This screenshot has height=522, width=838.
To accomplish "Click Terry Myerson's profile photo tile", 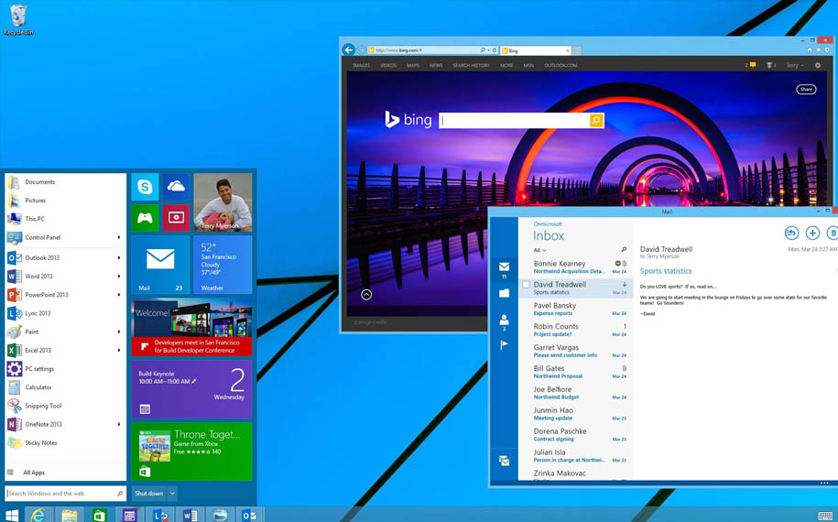I will click(x=223, y=202).
